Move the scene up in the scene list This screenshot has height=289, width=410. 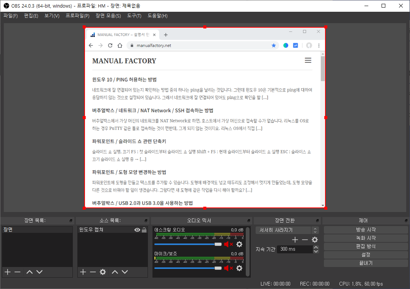pos(30,272)
